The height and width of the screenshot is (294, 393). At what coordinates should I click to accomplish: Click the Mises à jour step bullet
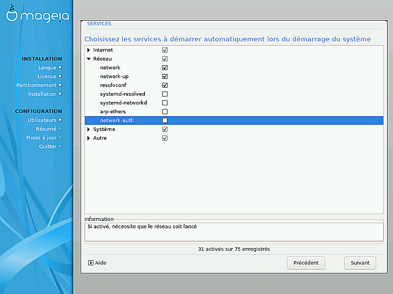point(60,138)
